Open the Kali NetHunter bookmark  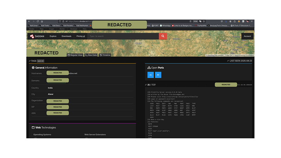[x=81, y=26]
